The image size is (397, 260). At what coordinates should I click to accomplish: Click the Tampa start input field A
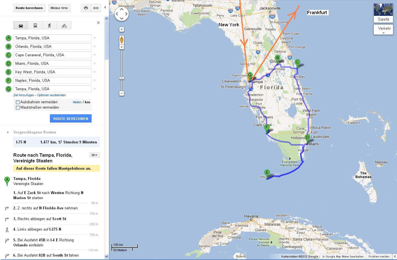pyautogui.click(x=52, y=38)
